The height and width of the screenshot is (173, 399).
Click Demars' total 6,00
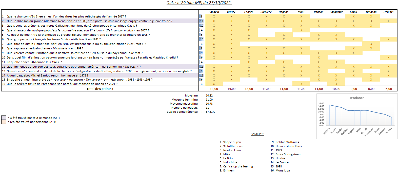point(389,89)
